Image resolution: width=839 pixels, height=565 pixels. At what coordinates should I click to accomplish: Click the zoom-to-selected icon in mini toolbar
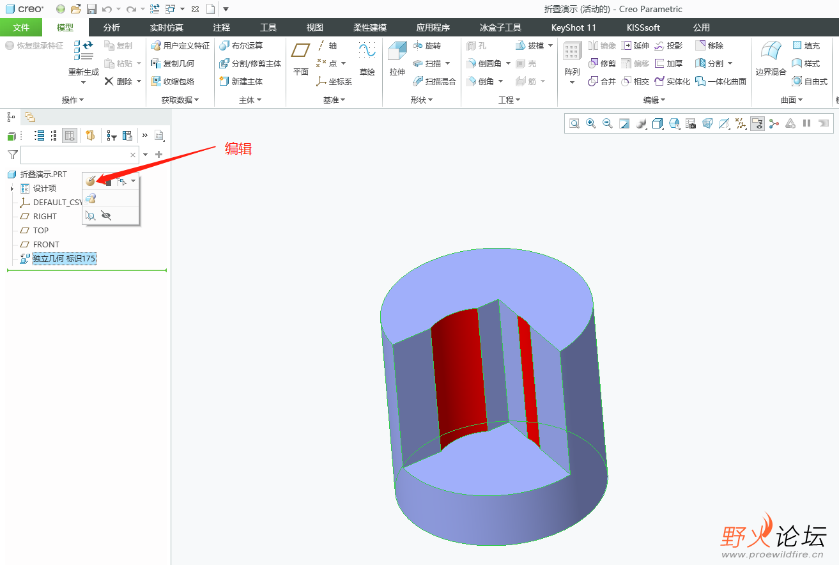click(x=91, y=216)
